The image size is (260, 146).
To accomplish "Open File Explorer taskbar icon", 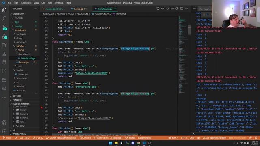I will point(116,143).
